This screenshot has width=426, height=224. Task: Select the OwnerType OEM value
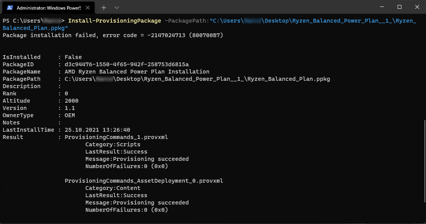69,115
